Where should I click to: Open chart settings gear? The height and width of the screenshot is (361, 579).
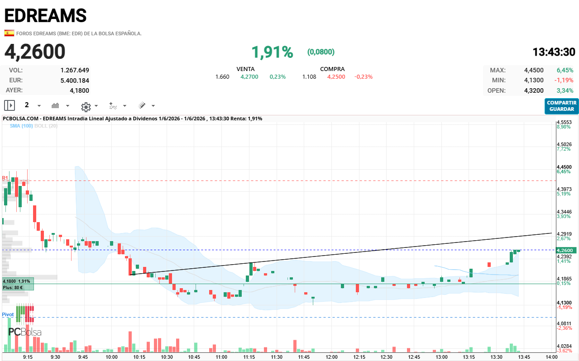coord(86,106)
